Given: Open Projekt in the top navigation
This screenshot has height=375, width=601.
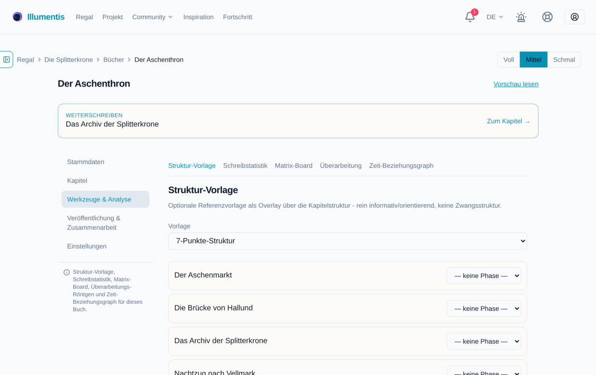Looking at the screenshot, I should pos(113,17).
